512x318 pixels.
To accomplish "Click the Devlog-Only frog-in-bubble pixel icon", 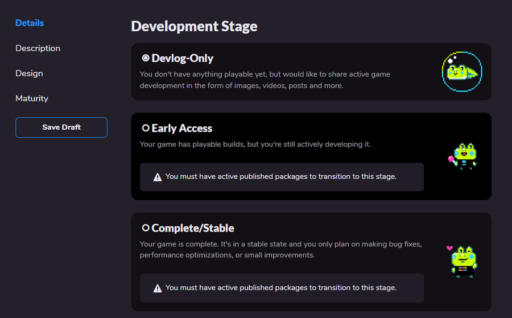I will pyautogui.click(x=462, y=71).
